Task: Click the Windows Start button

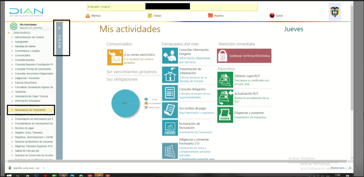Action: (9, 175)
